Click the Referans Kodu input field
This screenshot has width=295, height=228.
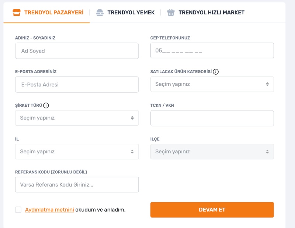77,185
